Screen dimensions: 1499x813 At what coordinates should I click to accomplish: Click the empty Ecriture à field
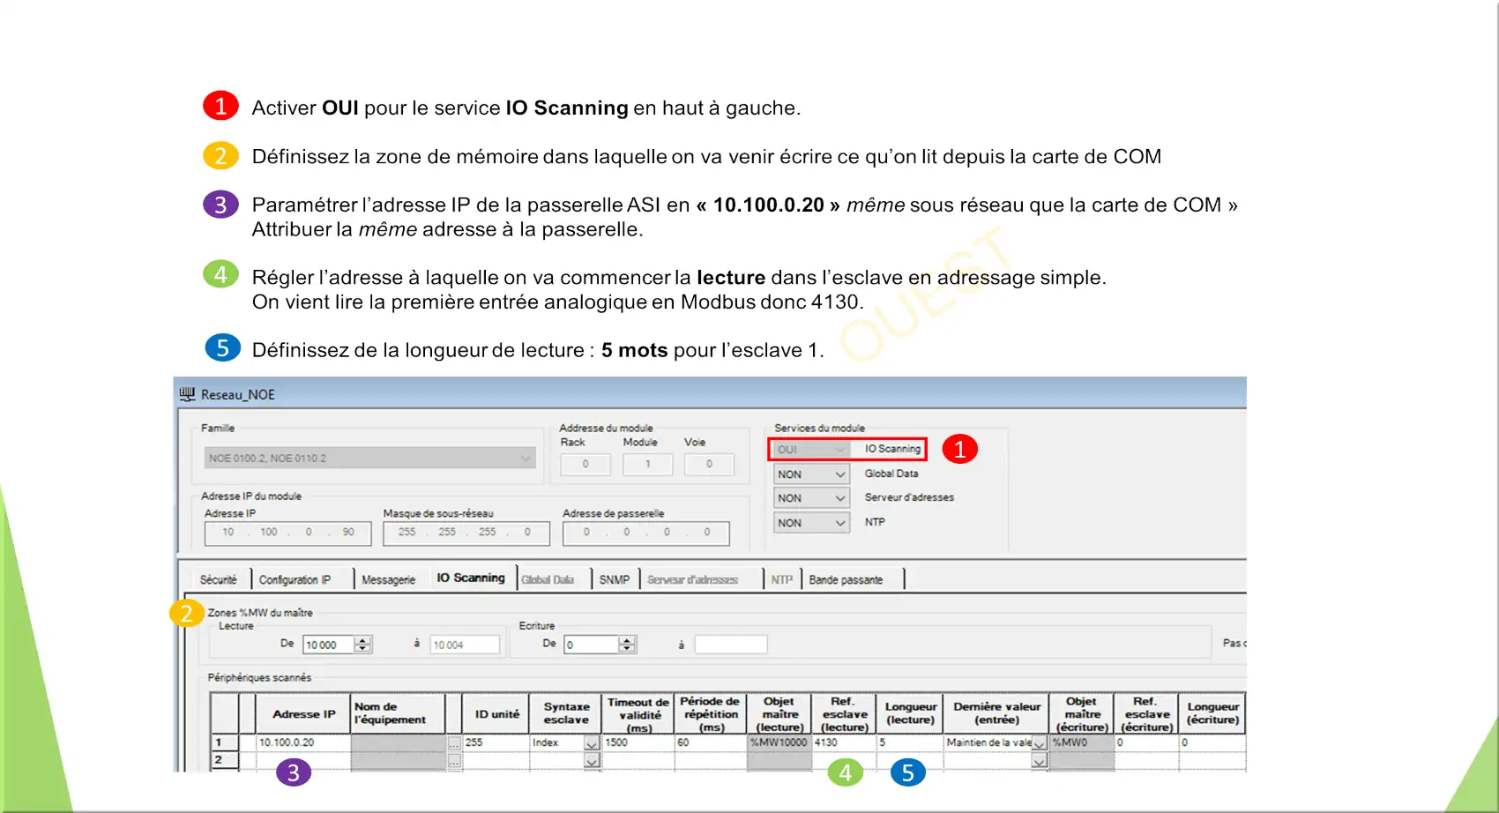[731, 645]
